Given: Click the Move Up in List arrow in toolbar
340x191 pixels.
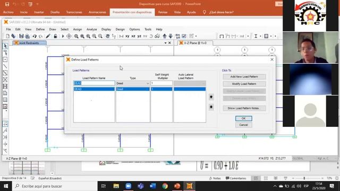Looking at the screenshot, I should 165,36.
